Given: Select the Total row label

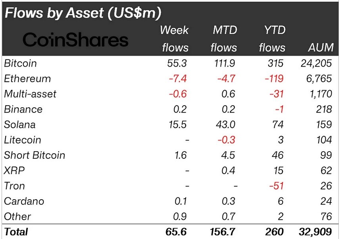Looking at the screenshot, I should click(16, 232).
